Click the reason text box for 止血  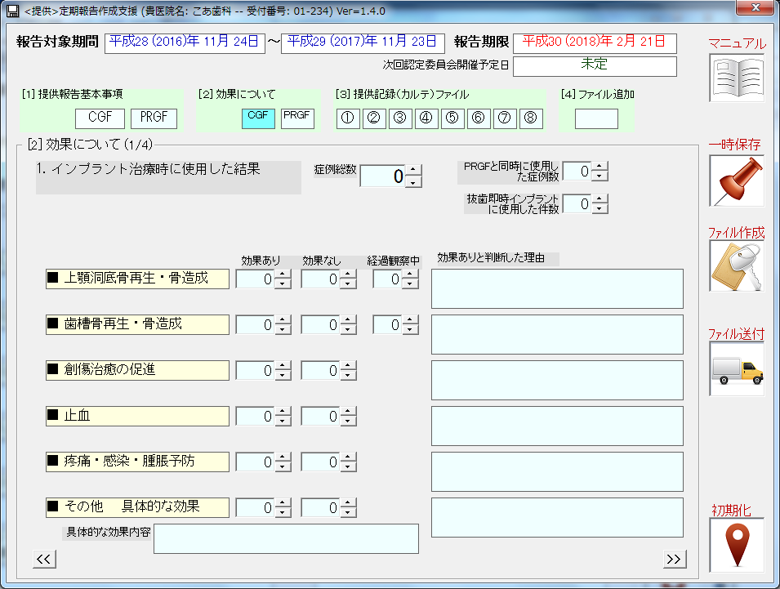pos(557,426)
